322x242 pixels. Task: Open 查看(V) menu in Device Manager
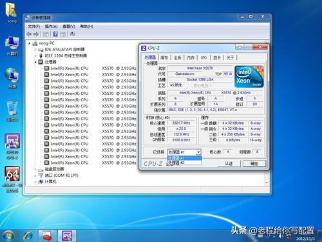pos(69,26)
